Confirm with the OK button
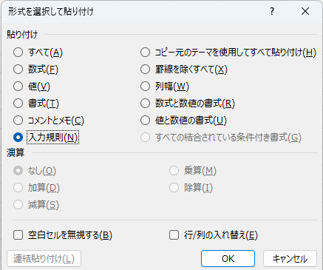 click(x=228, y=259)
